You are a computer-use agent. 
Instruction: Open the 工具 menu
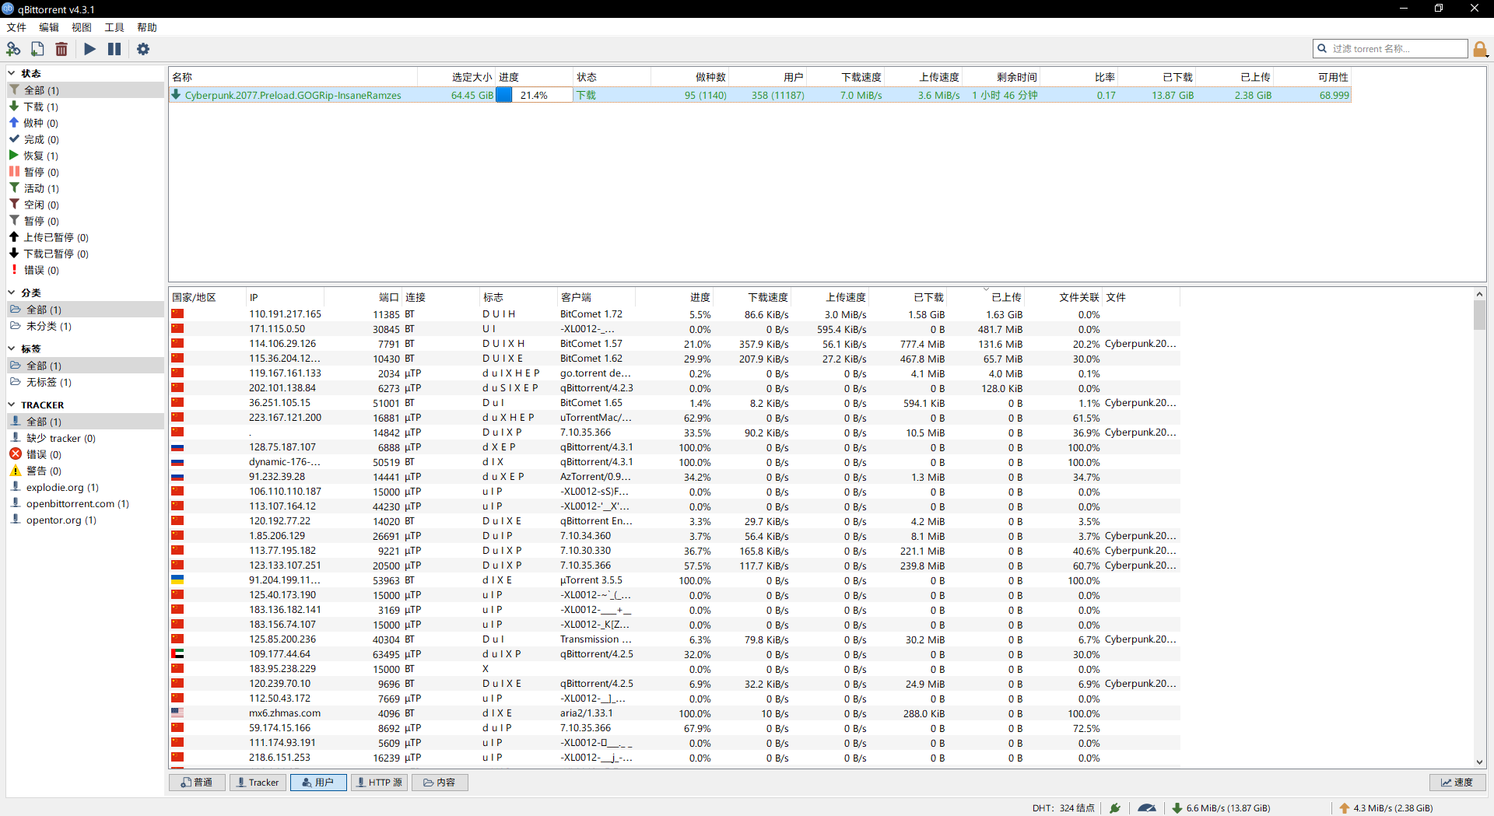click(114, 27)
